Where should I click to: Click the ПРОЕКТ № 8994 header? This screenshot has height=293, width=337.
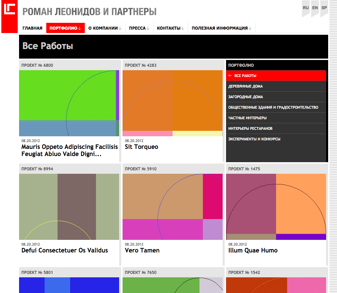37,169
